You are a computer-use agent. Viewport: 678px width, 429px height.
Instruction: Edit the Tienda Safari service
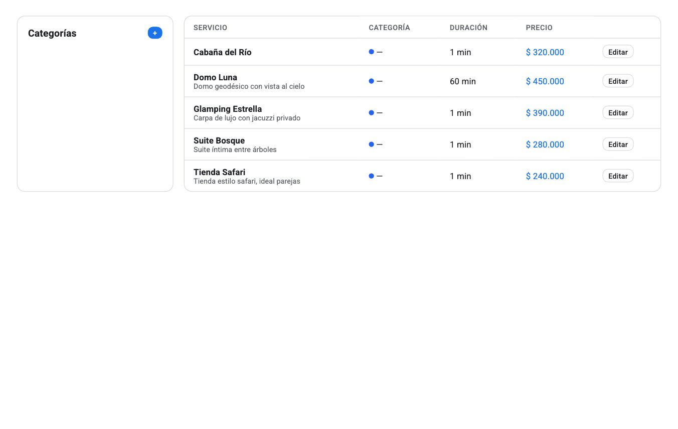click(x=618, y=176)
